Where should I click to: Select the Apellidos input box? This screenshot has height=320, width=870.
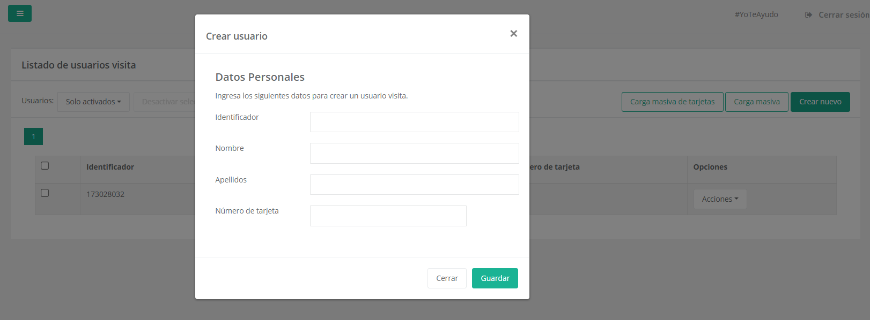click(x=414, y=185)
